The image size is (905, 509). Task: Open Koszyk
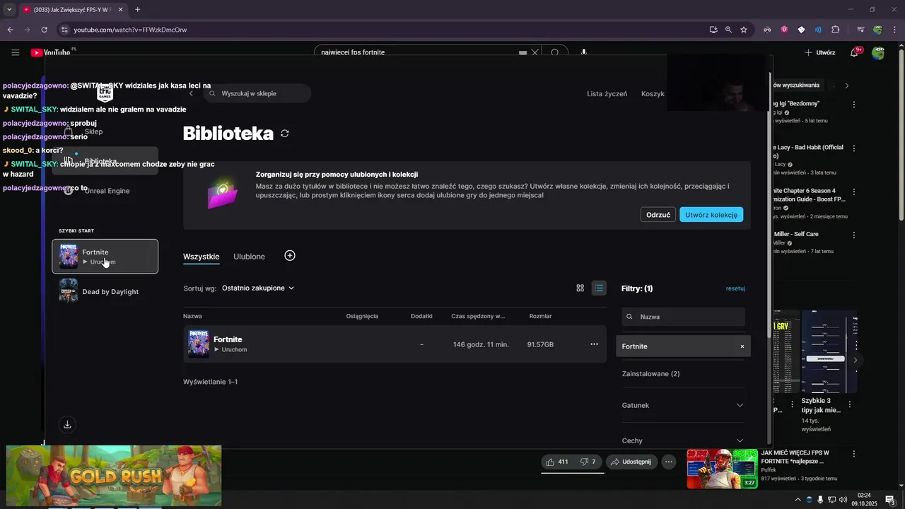(653, 93)
